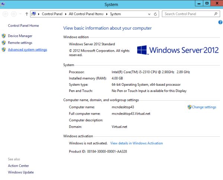The image size is (223, 180).
Task: Click the shield icon next to Change settings
Action: [x=190, y=107]
